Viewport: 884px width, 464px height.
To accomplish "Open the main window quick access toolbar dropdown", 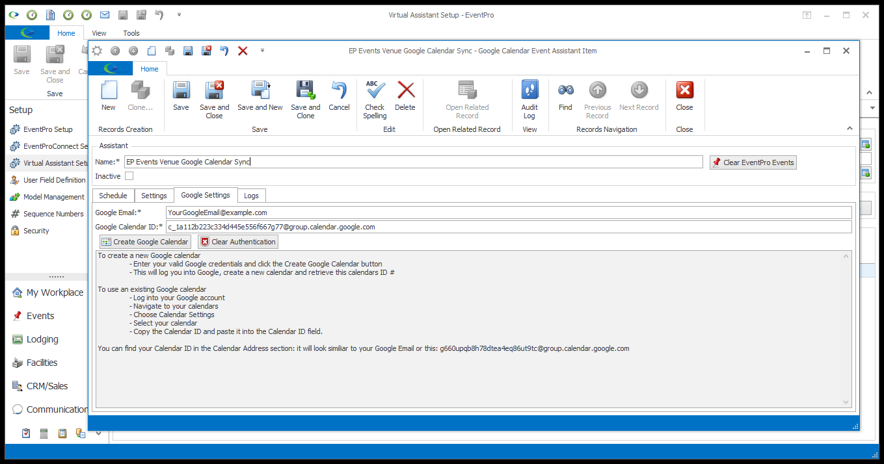I will 179,15.
